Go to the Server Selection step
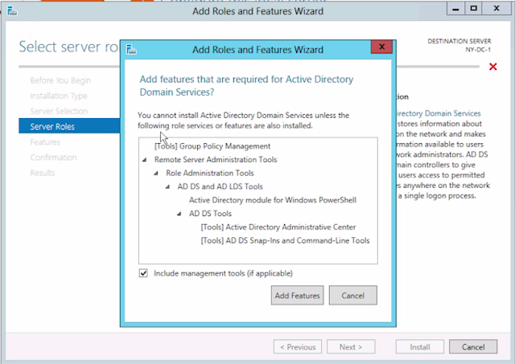Viewport: 515px width, 364px height. pyautogui.click(x=59, y=111)
